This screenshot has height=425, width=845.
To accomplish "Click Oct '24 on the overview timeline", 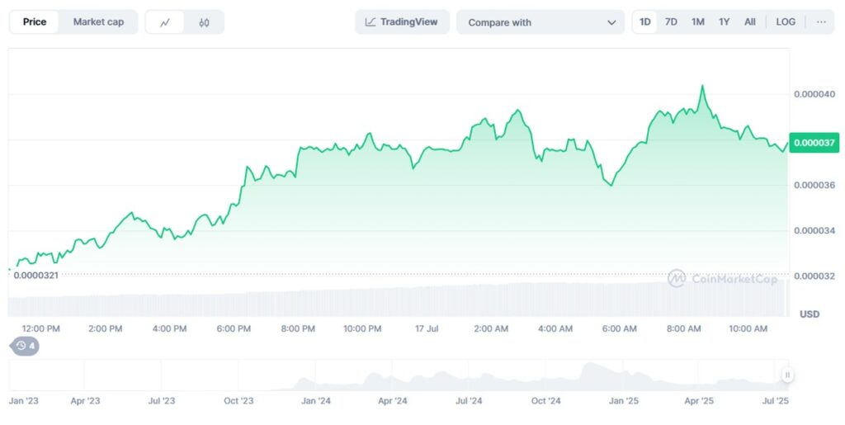I will pyautogui.click(x=546, y=401).
